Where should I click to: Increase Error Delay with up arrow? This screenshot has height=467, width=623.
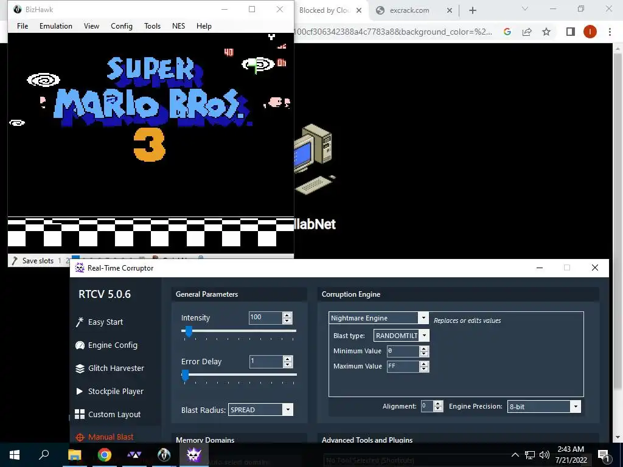tap(288, 359)
